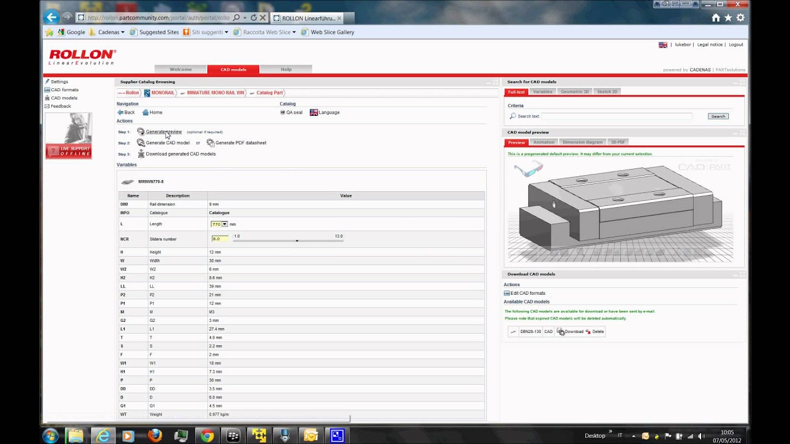The width and height of the screenshot is (790, 444).
Task: Click the Search button
Action: pos(718,116)
